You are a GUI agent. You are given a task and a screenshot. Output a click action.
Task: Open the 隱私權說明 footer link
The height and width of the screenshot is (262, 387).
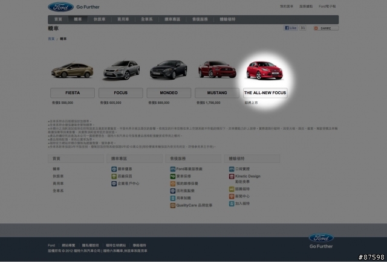click(x=90, y=246)
